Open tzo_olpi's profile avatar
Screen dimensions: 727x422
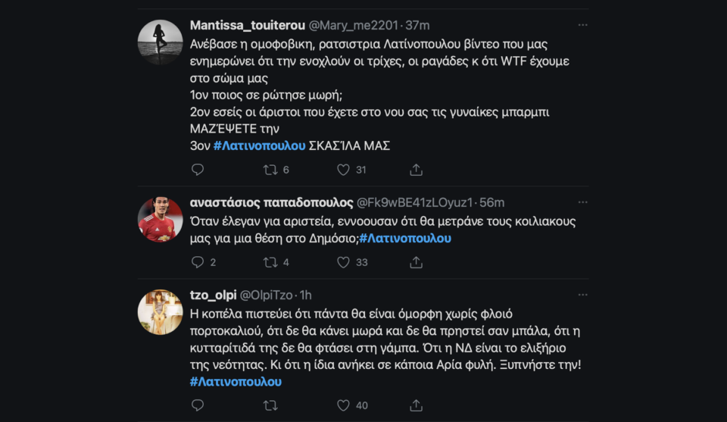[x=160, y=311]
